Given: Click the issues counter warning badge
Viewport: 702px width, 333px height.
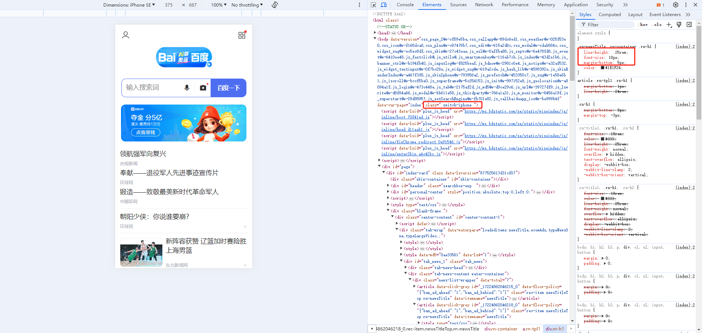Looking at the screenshot, I should coord(660,5).
